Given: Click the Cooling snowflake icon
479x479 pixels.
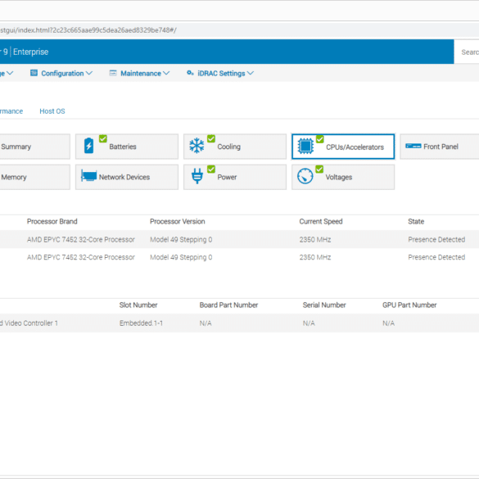Looking at the screenshot, I should [197, 146].
